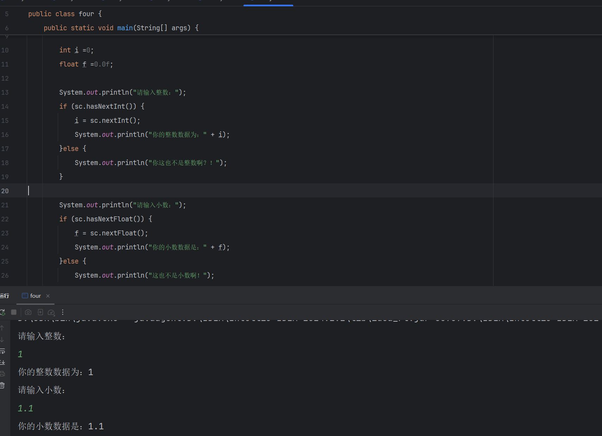Click 'sc.hasNextInt()' condition on line 14
The height and width of the screenshot is (436, 602).
click(x=105, y=106)
